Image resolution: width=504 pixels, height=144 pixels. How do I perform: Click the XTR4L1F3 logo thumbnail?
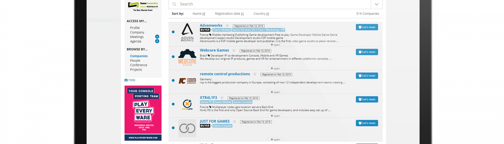tap(187, 104)
